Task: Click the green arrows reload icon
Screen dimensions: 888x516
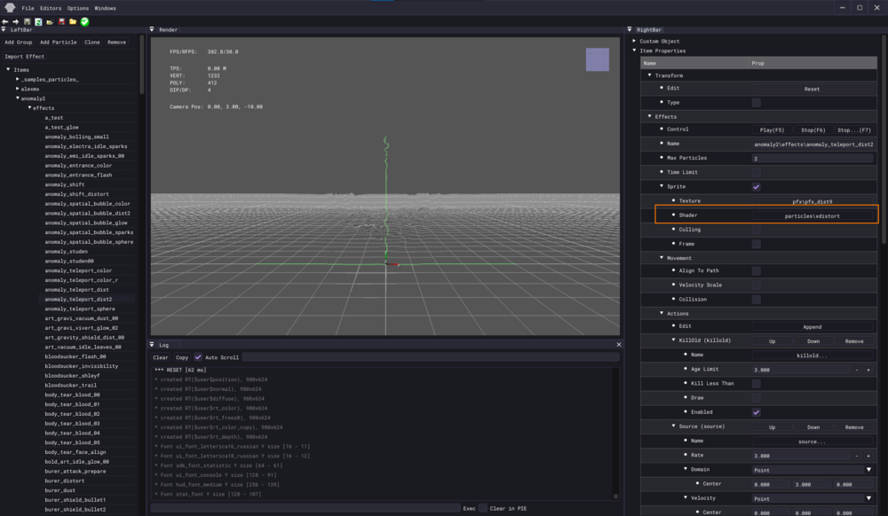Action: coord(38,21)
